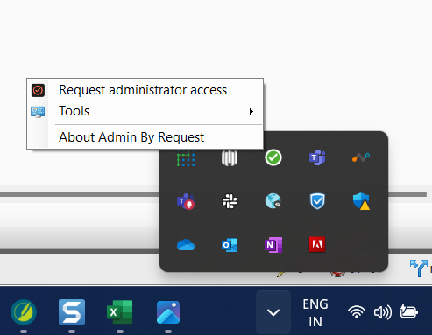
Task: Click the blue shield checkmark tray icon
Action: (317, 201)
